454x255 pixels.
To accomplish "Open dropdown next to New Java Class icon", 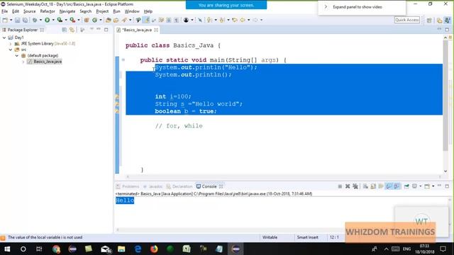I will (x=101, y=20).
